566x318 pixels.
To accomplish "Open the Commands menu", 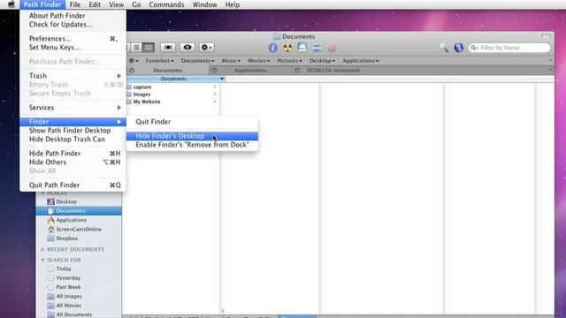I will coord(166,4).
